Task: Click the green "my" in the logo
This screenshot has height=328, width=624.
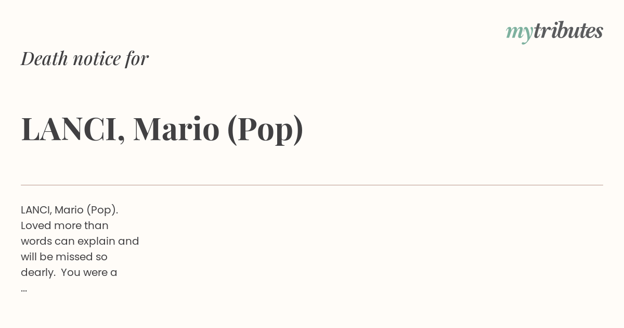Action: [x=519, y=32]
